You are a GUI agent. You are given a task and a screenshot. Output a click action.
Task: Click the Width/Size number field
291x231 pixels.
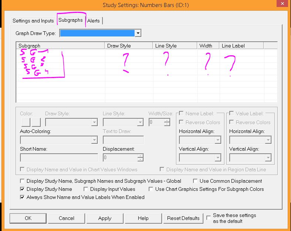click(156, 122)
